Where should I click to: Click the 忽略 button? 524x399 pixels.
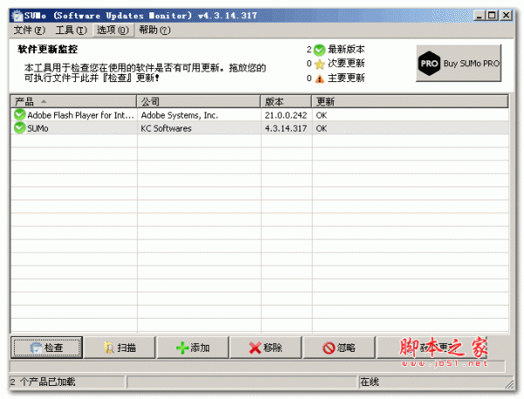(x=339, y=347)
